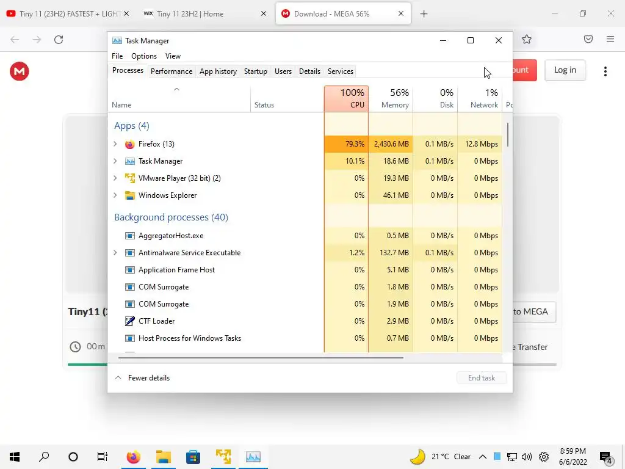This screenshot has width=625, height=469.
Task: Click the Windows Explorer folder icon in the list
Action: click(129, 195)
